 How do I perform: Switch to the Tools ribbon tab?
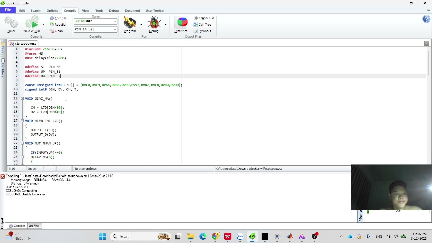[99, 11]
